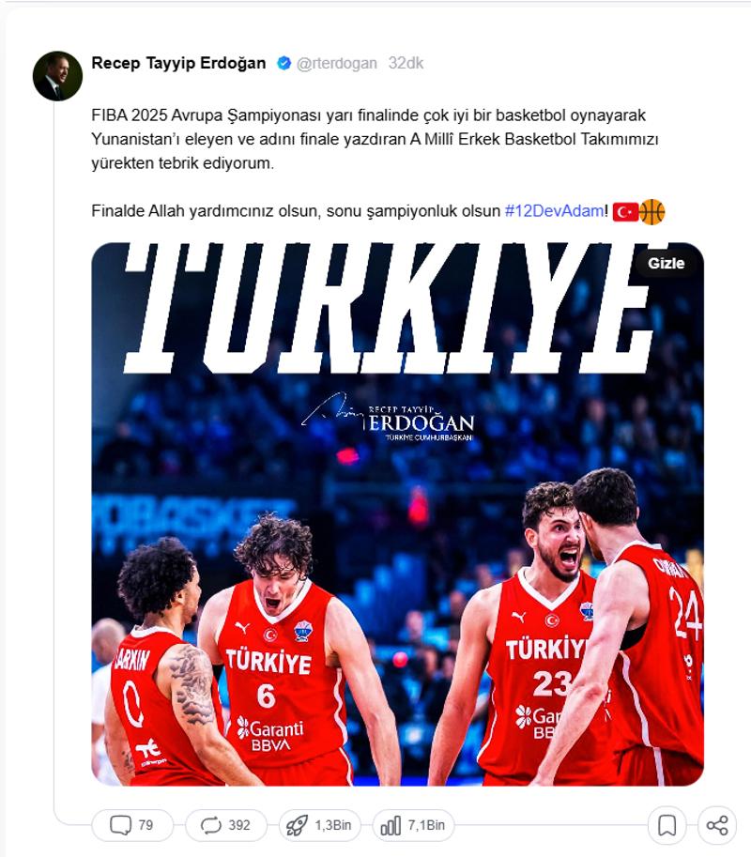Click the comment icon with 79 replies
751x857 pixels.
tap(120, 825)
